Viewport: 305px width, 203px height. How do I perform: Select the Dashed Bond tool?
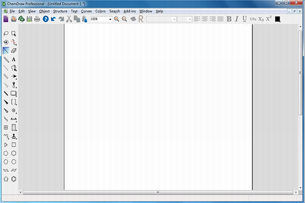coord(6,68)
